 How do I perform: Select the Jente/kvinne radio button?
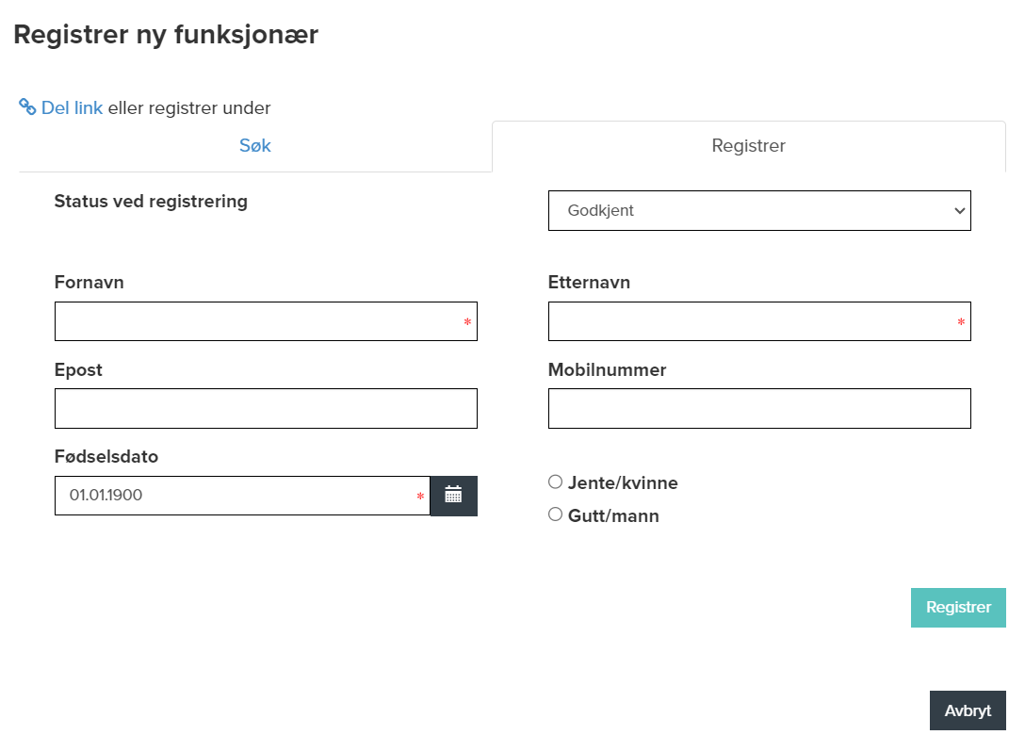(555, 482)
